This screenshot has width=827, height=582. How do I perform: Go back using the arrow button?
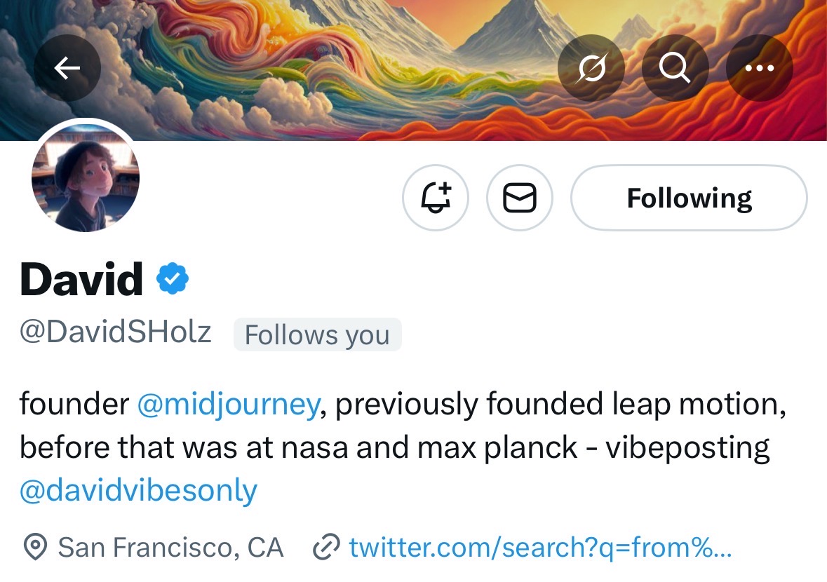(x=67, y=68)
